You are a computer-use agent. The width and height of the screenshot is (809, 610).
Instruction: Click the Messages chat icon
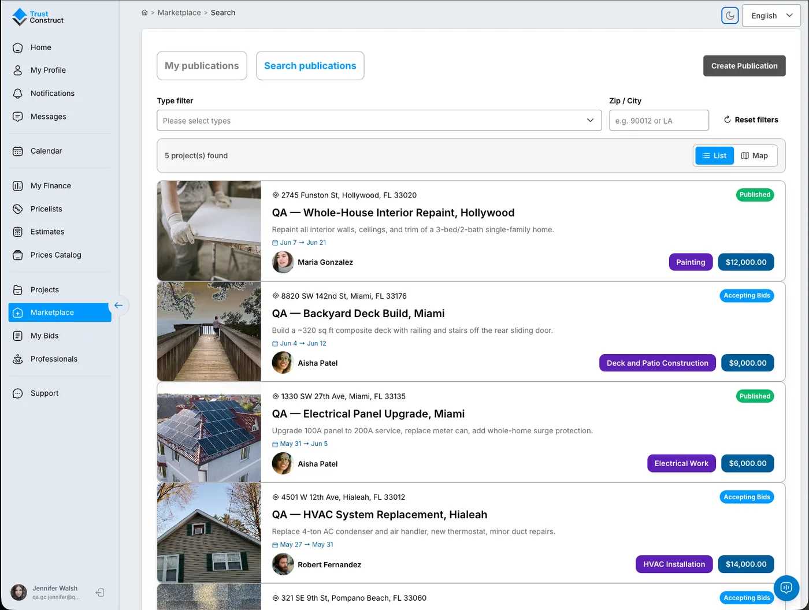pos(18,116)
